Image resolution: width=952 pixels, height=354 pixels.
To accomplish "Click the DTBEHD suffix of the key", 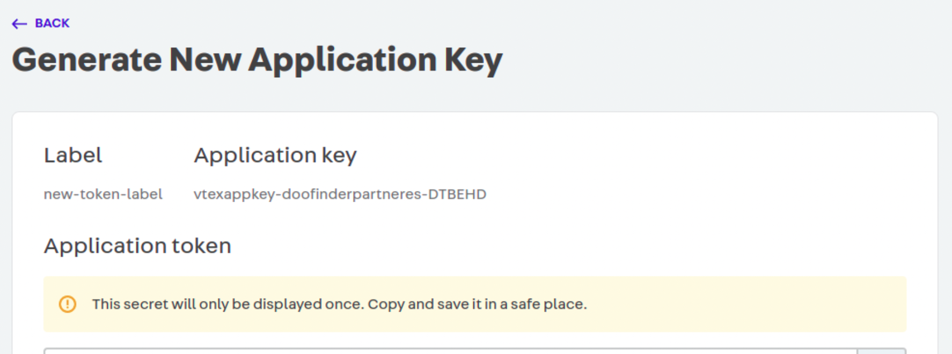I will (x=457, y=194).
